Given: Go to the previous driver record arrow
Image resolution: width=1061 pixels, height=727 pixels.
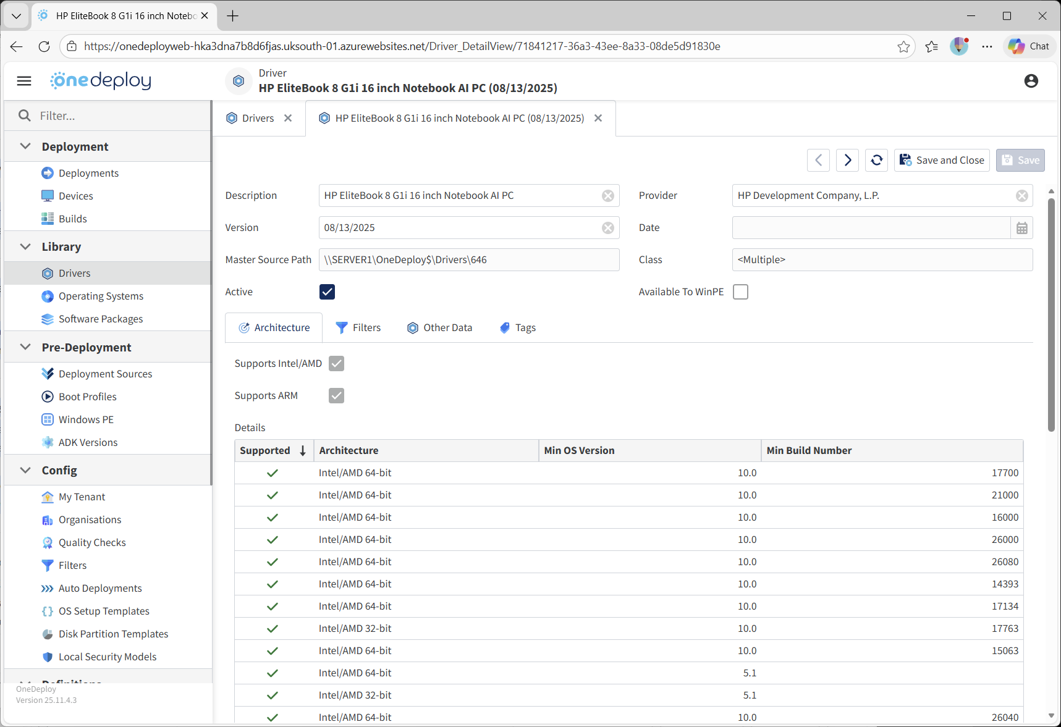Looking at the screenshot, I should (x=818, y=160).
